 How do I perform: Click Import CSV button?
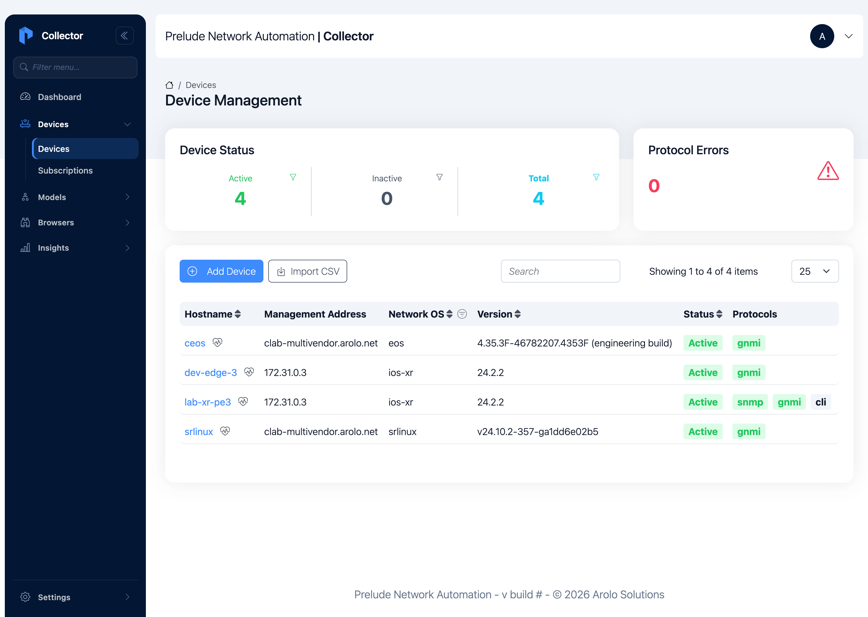pyautogui.click(x=307, y=271)
